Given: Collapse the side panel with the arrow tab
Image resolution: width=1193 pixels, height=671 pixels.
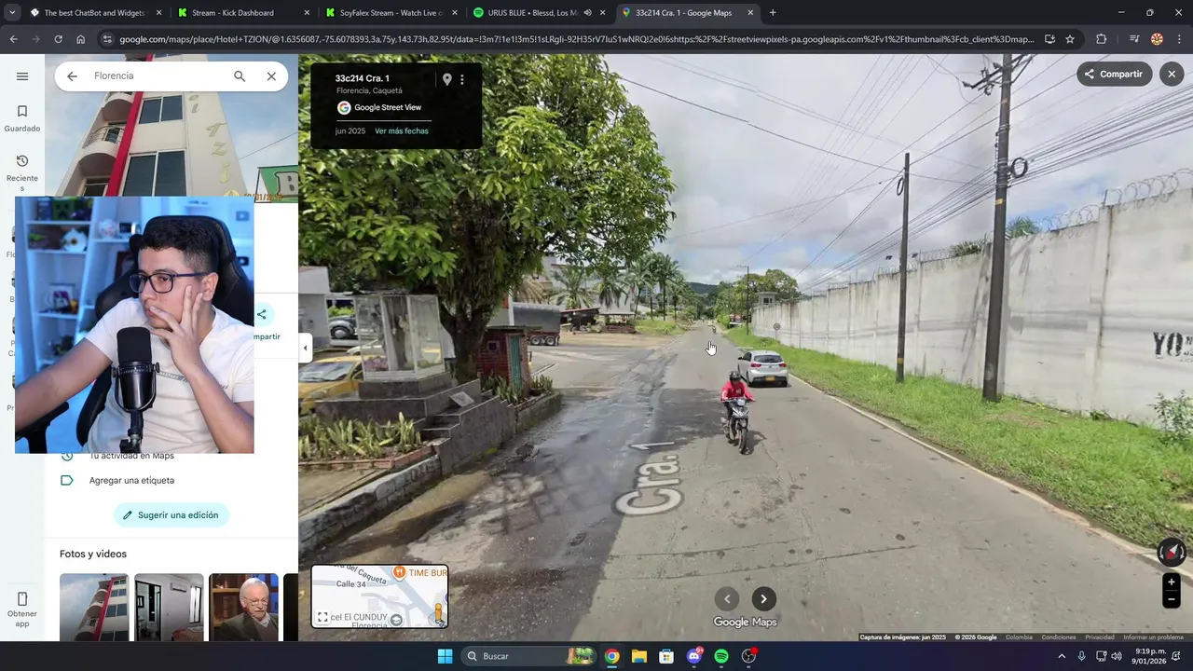Looking at the screenshot, I should pyautogui.click(x=305, y=349).
